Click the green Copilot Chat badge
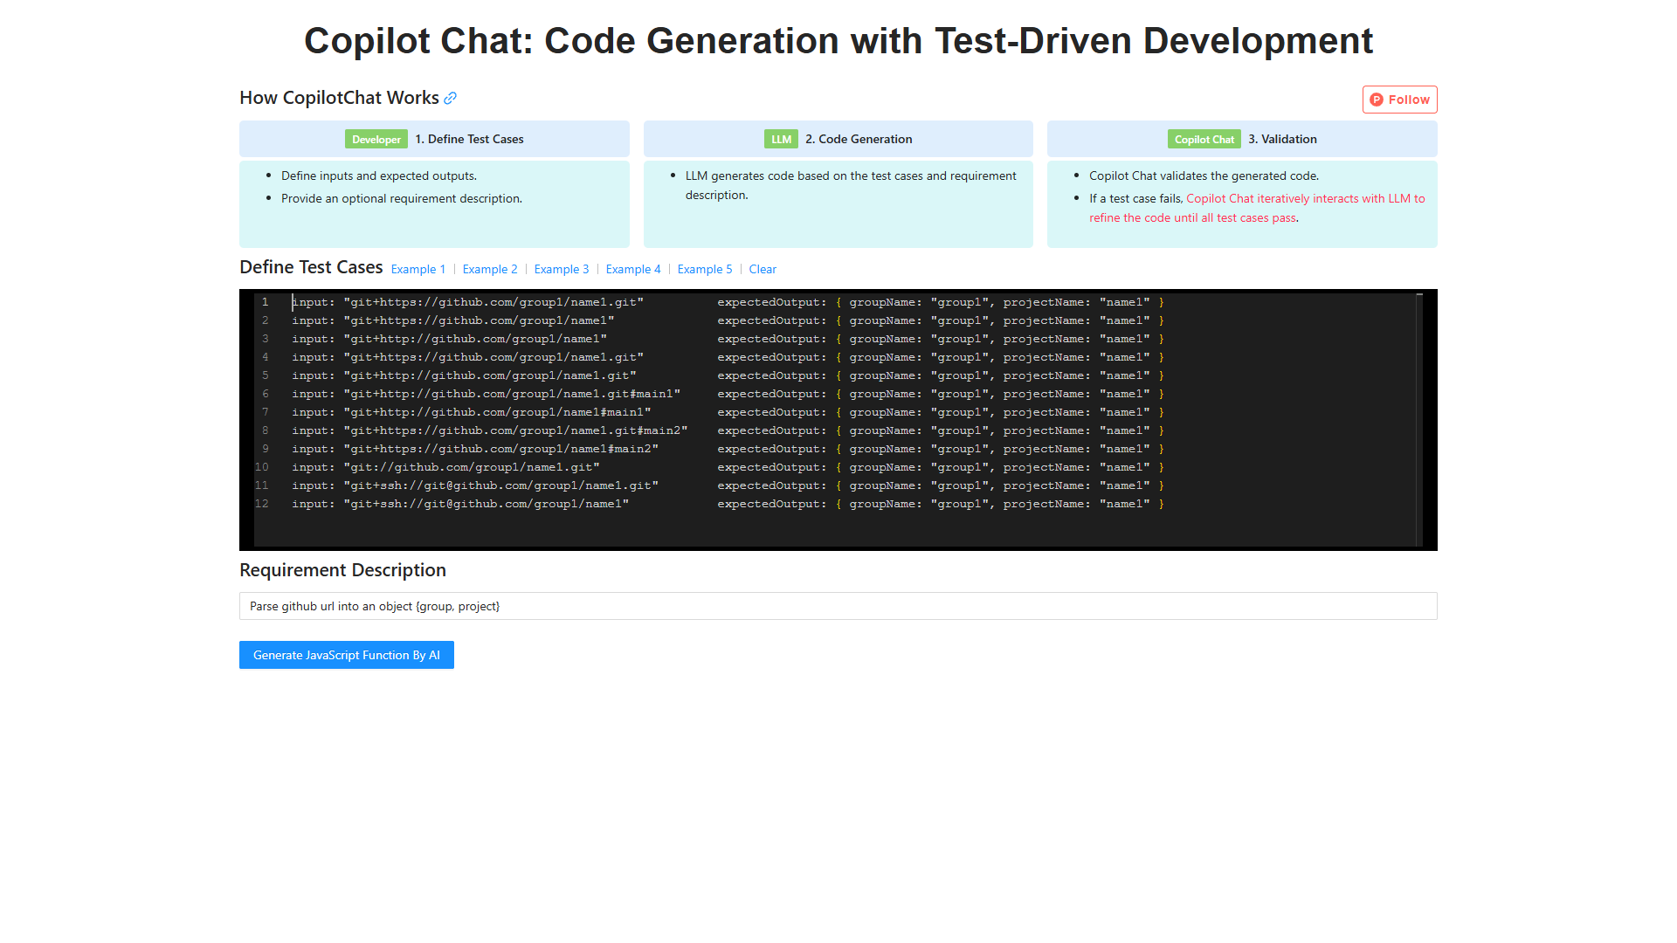This screenshot has width=1677, height=943. [x=1204, y=139]
